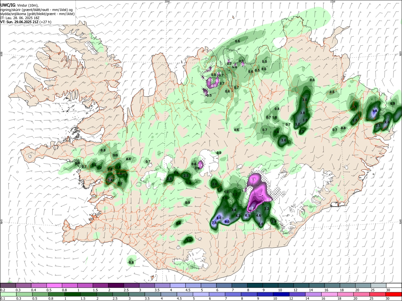Click the 6.5 precipitation value on the map
The image size is (402, 301).
click(x=247, y=215)
